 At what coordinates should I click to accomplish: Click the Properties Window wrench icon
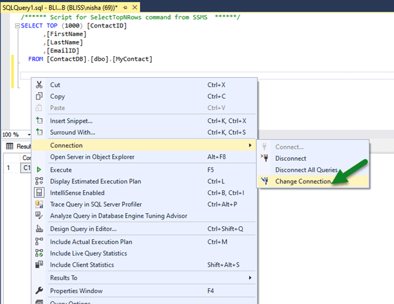click(39, 291)
